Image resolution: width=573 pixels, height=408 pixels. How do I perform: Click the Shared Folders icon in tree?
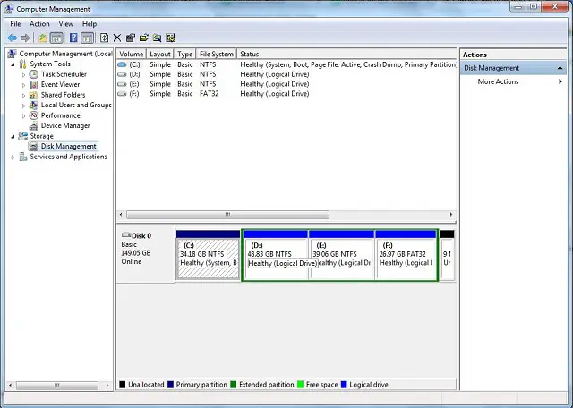tap(34, 95)
